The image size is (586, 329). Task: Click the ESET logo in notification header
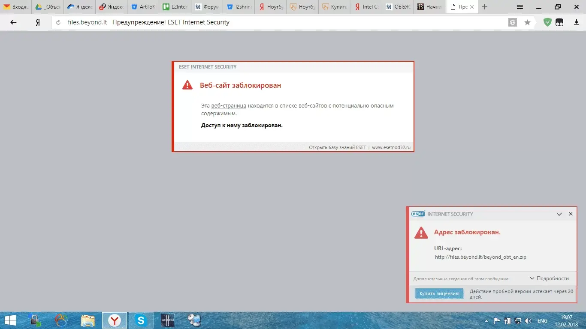(418, 214)
